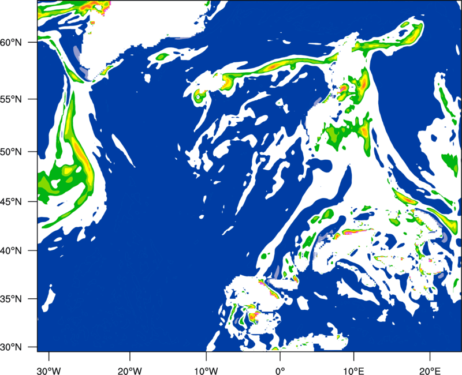Click the 40°N latitude label
The width and height of the screenshot is (462, 375).
click(11, 251)
